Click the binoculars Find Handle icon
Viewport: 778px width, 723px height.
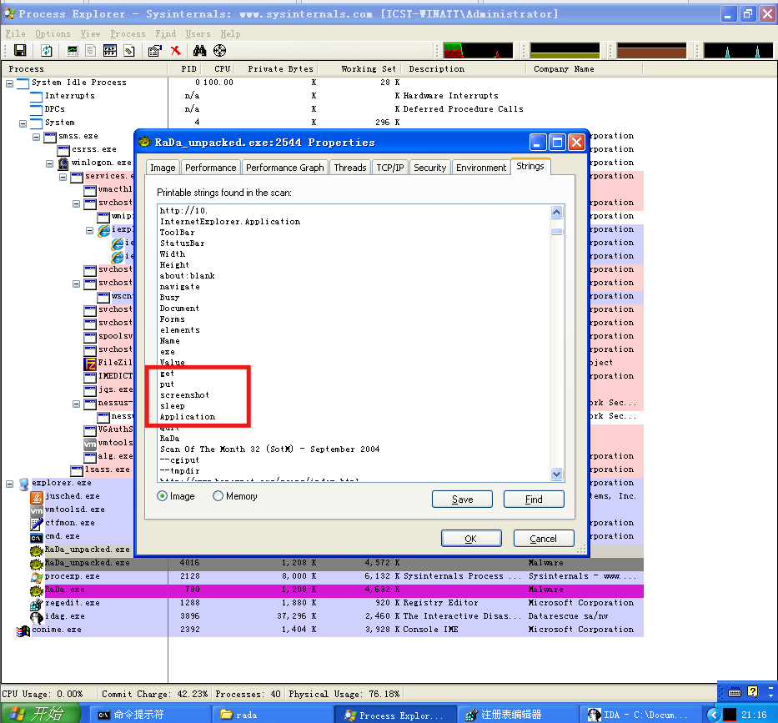click(199, 51)
